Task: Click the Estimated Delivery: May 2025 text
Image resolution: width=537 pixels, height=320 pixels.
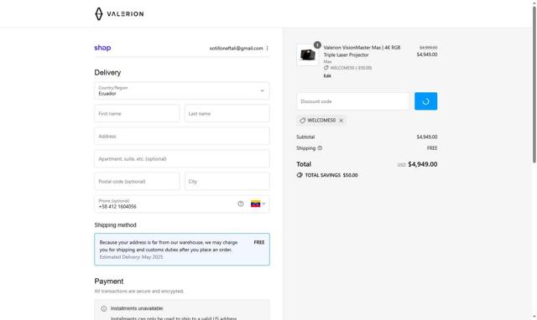Action: [132, 257]
